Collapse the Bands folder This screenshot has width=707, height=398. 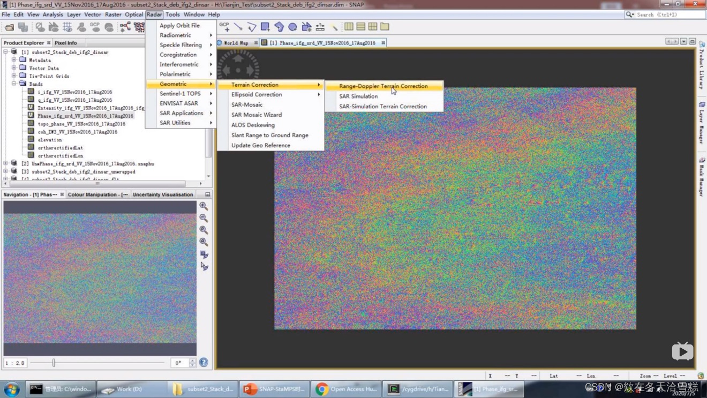coord(14,84)
